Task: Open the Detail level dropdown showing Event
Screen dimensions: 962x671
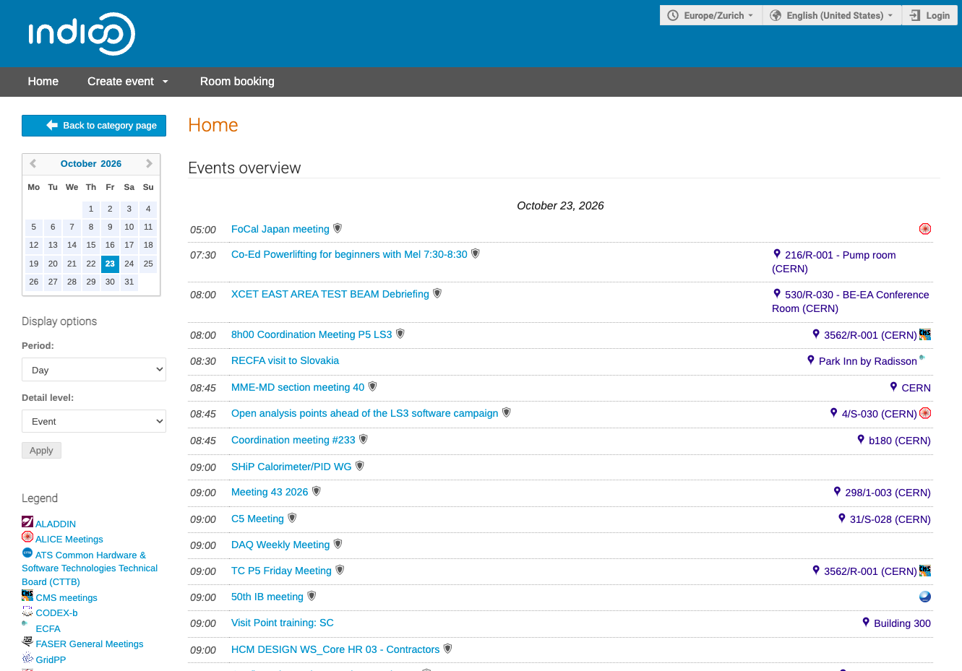Action: [94, 421]
